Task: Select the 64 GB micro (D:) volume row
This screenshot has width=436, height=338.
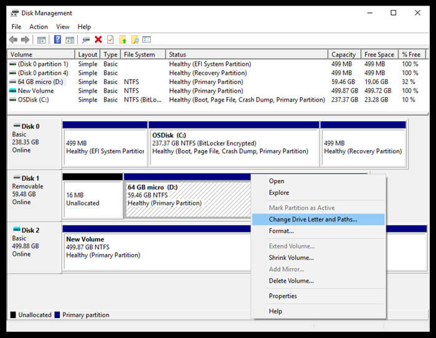Action: coord(218,82)
